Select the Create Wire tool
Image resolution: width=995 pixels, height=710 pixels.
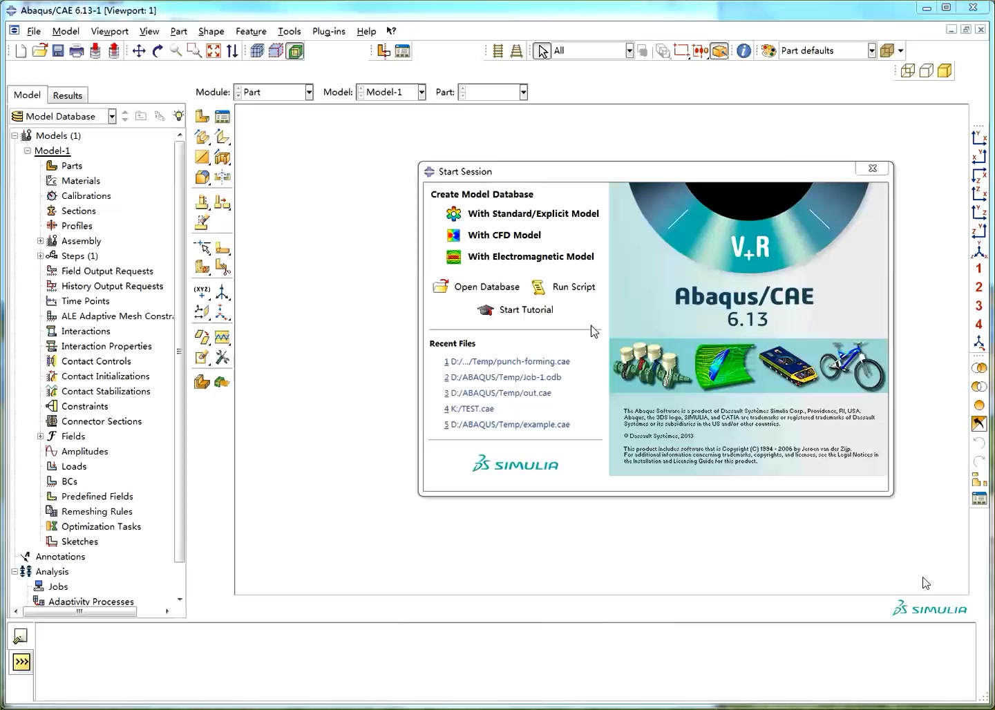[202, 157]
